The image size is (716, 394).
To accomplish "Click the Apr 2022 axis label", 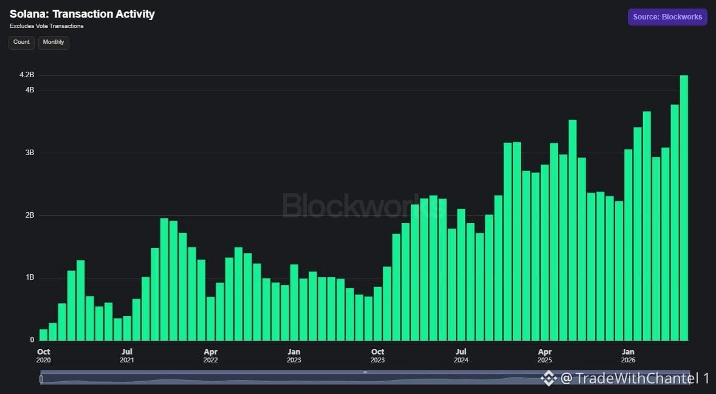I will (x=210, y=356).
